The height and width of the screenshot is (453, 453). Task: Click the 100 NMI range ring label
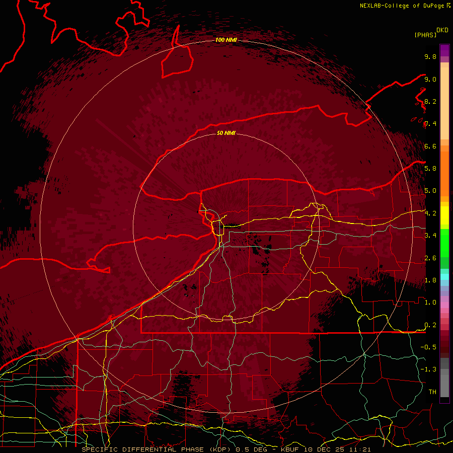coord(226,40)
